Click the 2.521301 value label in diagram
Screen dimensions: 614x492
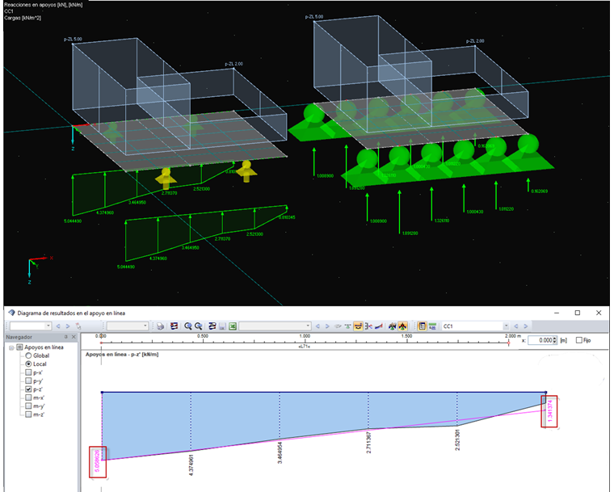tap(457, 440)
